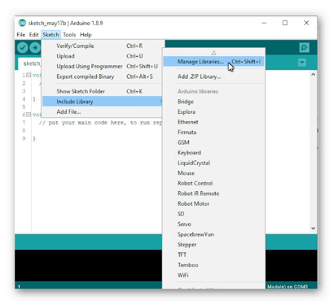333x305 pixels.
Task: Select the Include Library submenu item
Action: pyautogui.click(x=103, y=101)
